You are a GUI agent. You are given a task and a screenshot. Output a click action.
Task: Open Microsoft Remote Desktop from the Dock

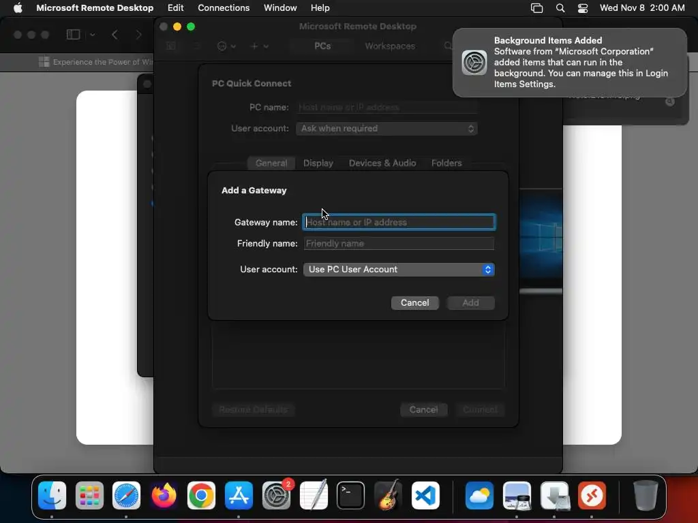[592, 495]
